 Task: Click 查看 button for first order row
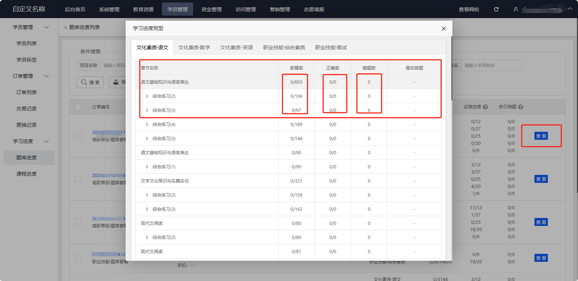[x=541, y=136]
